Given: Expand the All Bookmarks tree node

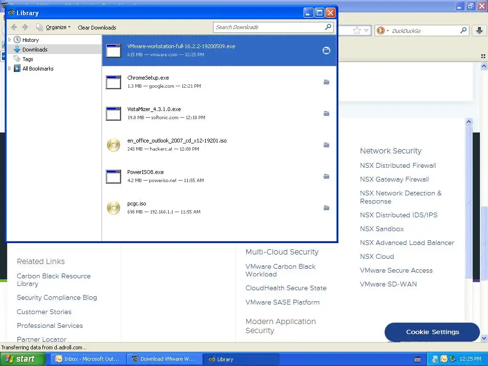Looking at the screenshot, I should point(10,68).
